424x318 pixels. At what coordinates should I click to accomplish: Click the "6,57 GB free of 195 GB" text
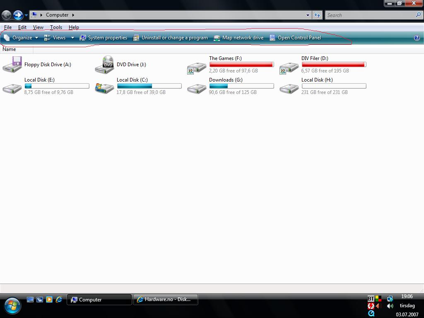tap(325, 71)
